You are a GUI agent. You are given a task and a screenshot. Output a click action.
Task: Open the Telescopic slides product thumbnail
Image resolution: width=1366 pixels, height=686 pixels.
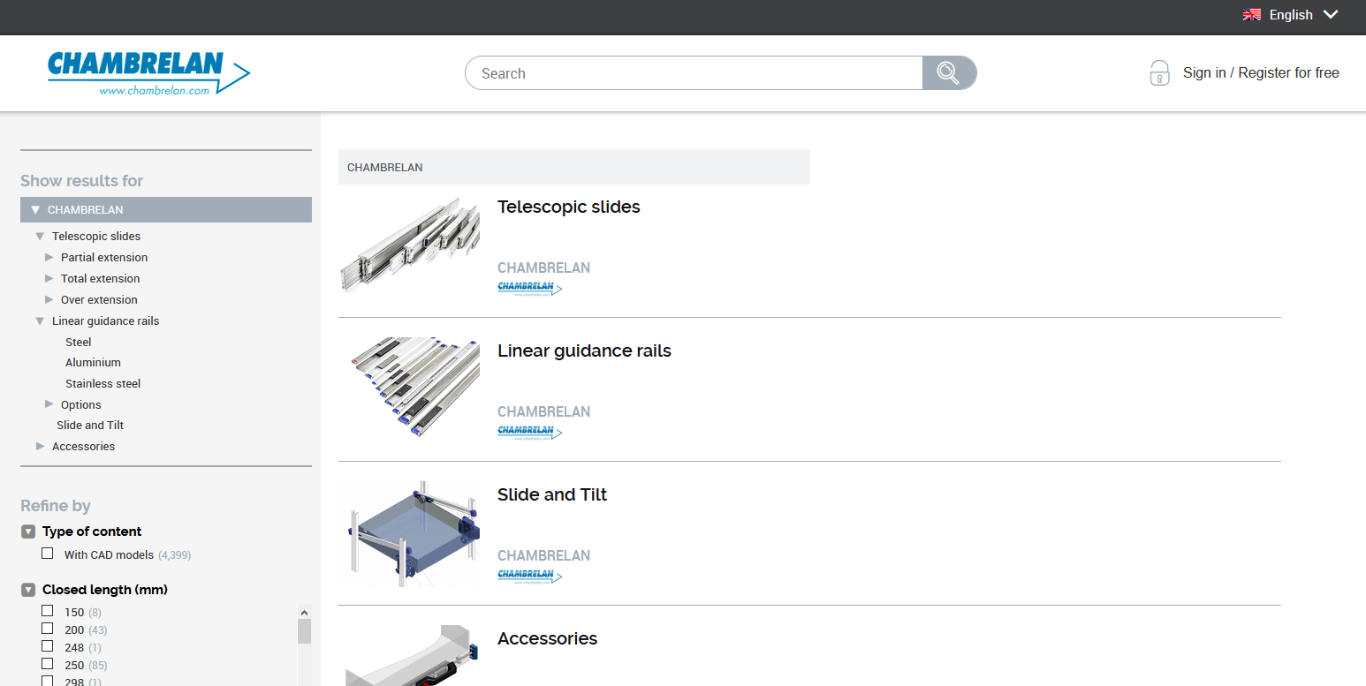pyautogui.click(x=410, y=245)
